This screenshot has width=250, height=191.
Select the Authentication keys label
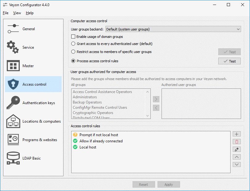pos(39,103)
